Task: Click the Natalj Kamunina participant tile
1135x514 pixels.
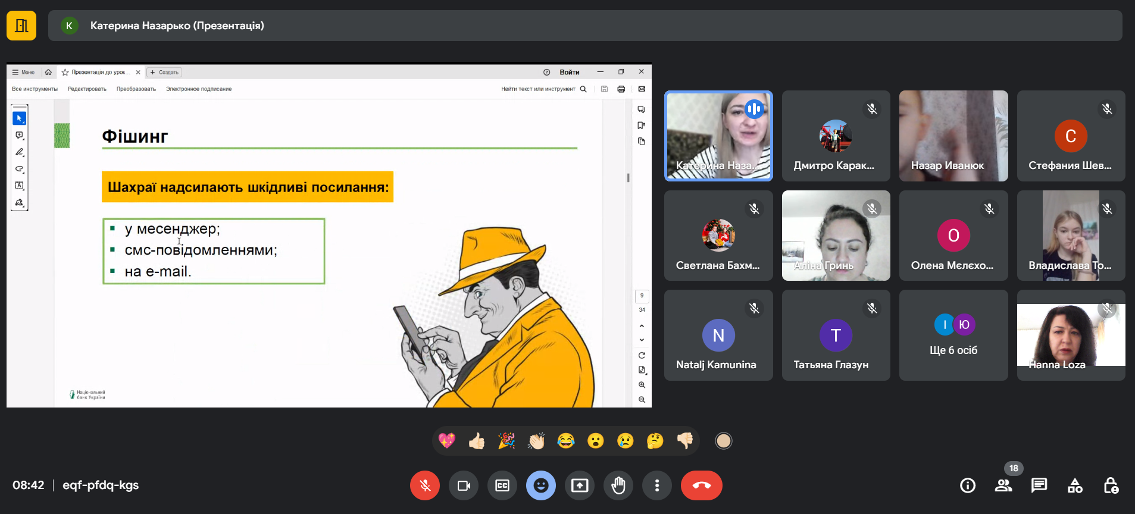Action: (718, 335)
